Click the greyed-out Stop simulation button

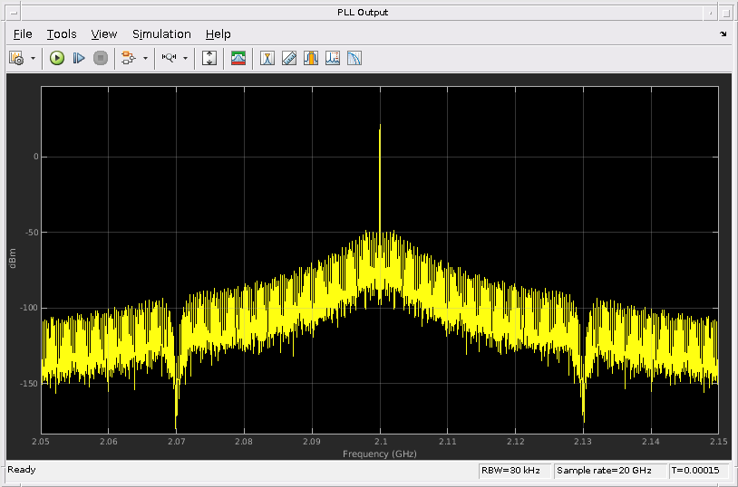click(x=101, y=58)
